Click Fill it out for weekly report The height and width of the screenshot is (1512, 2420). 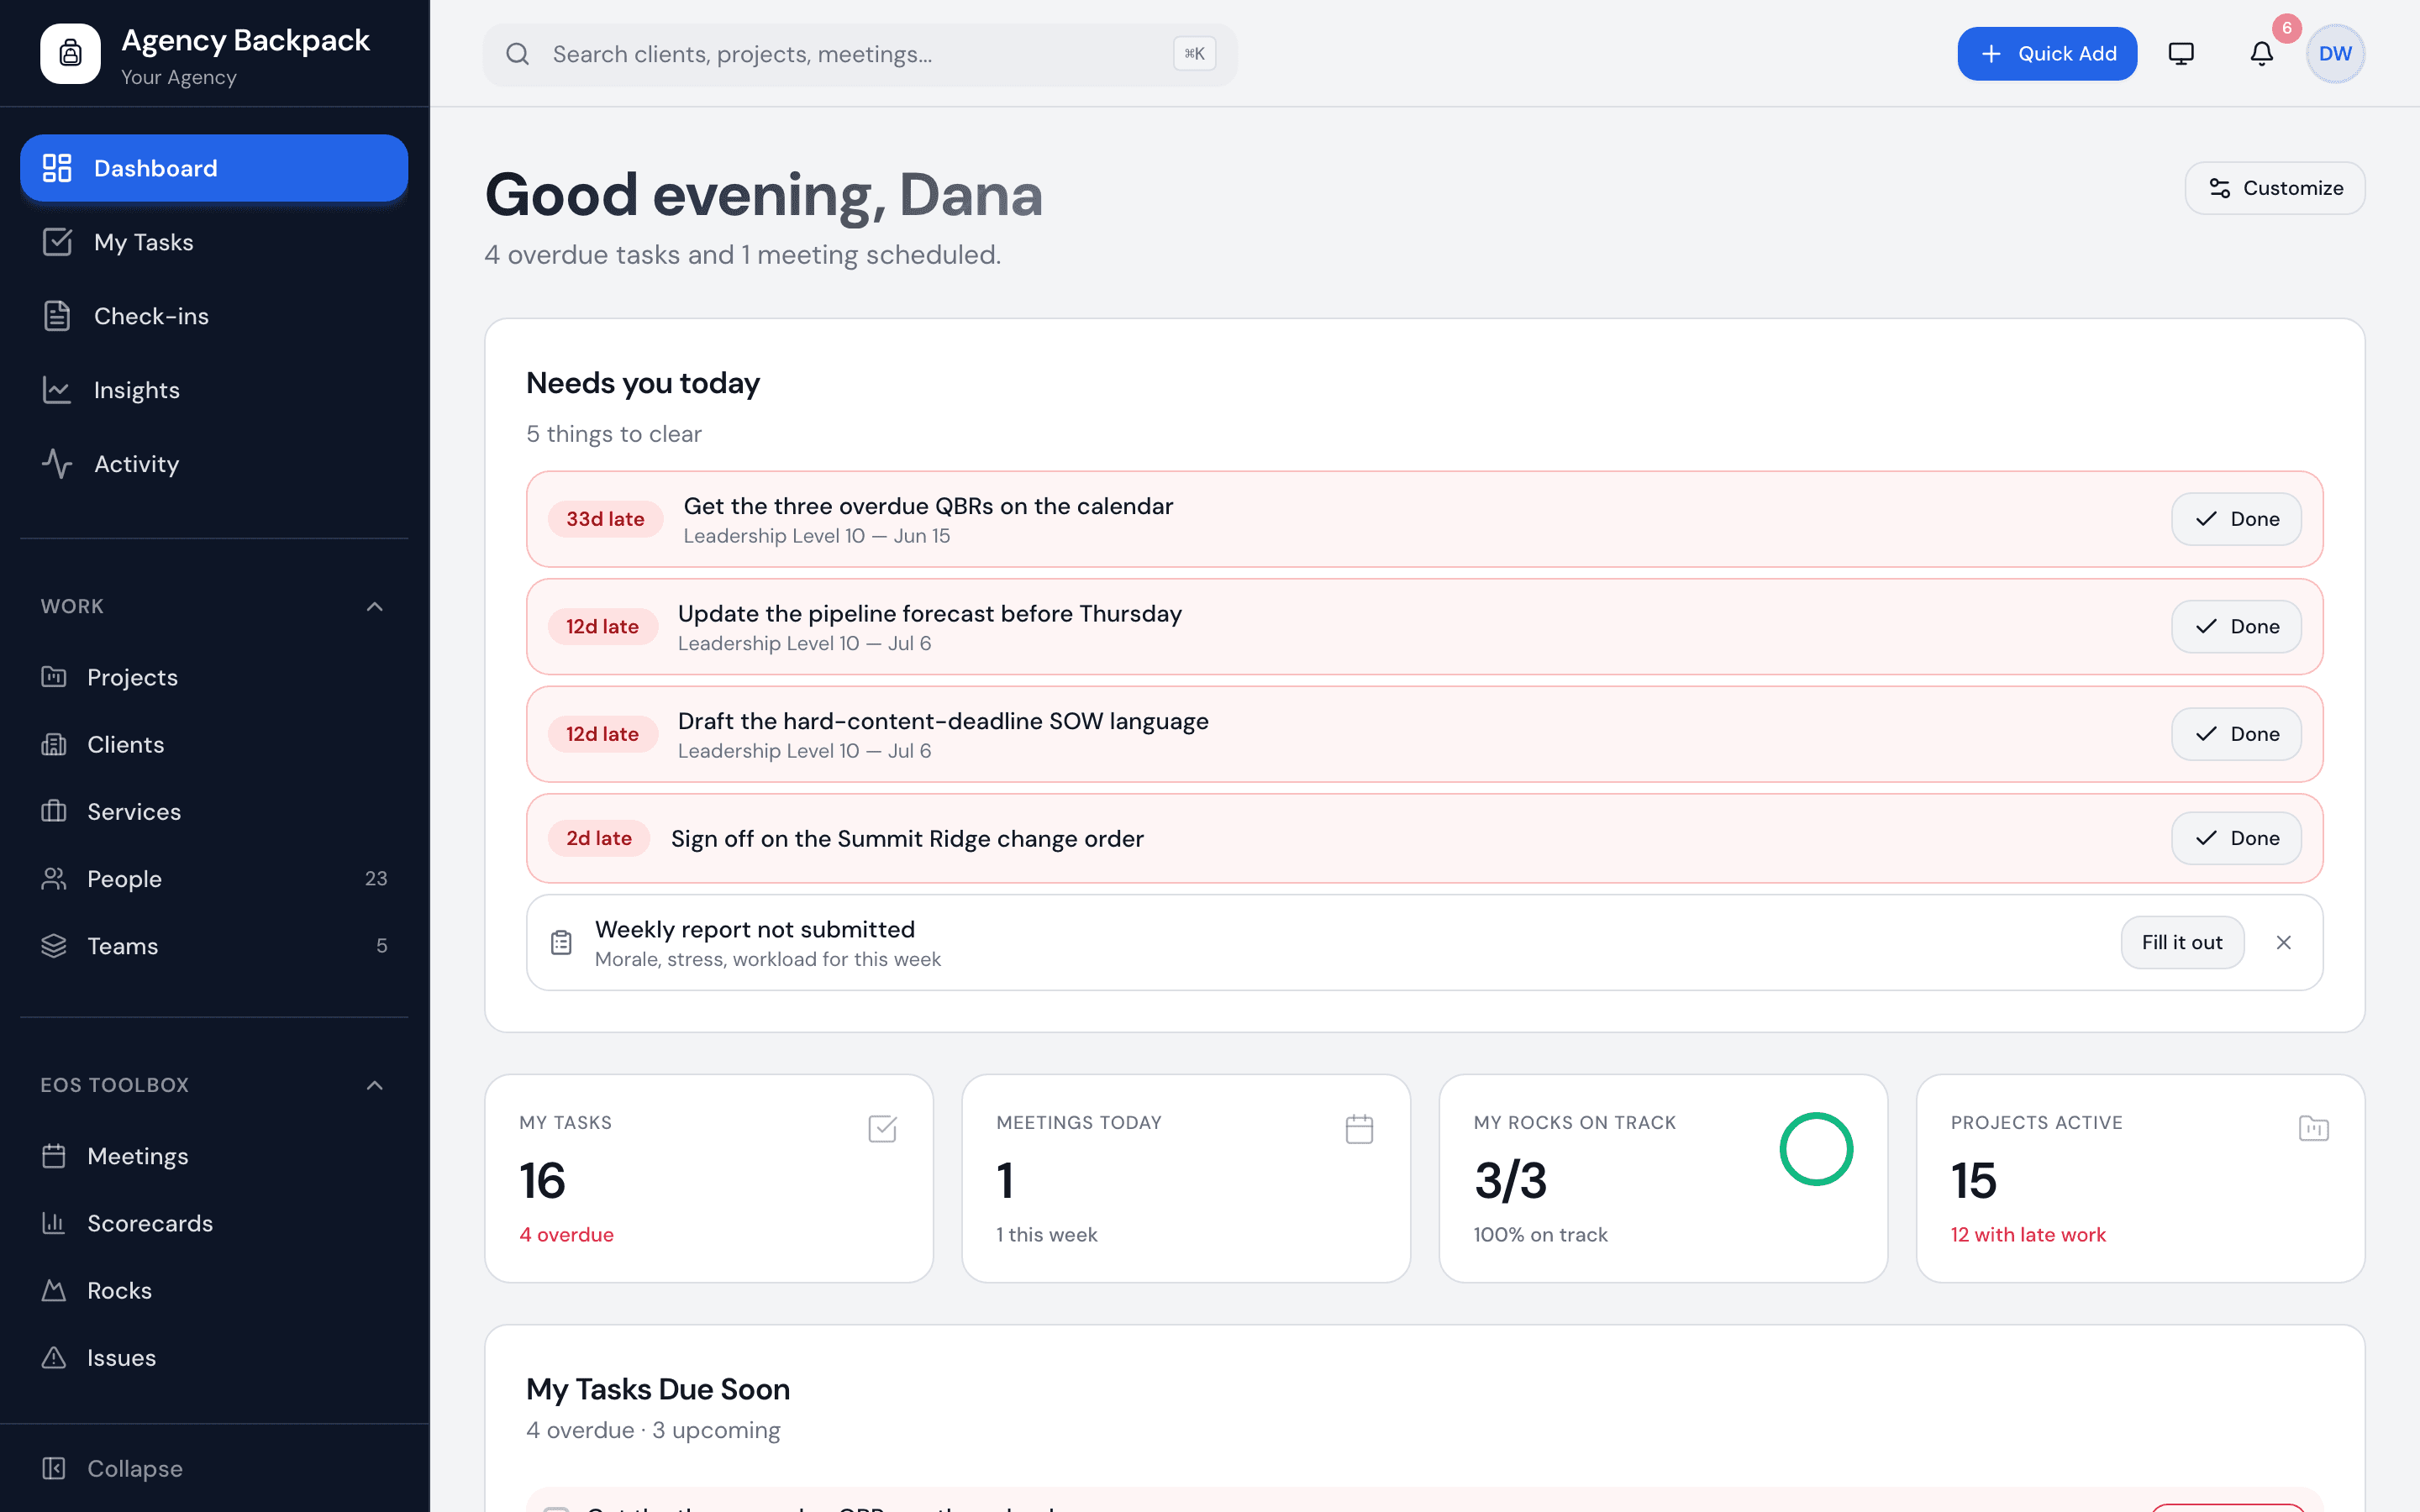coord(2182,942)
